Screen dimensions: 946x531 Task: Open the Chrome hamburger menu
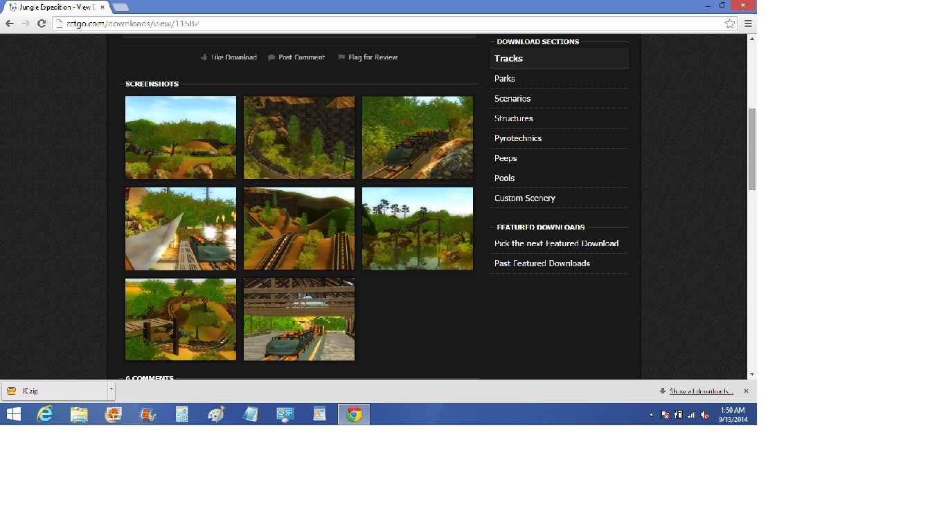(x=748, y=24)
